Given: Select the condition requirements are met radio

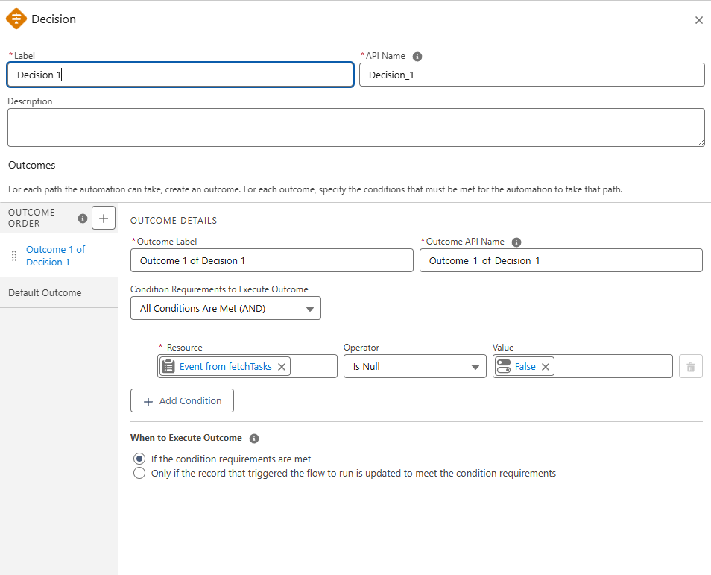Looking at the screenshot, I should (139, 459).
